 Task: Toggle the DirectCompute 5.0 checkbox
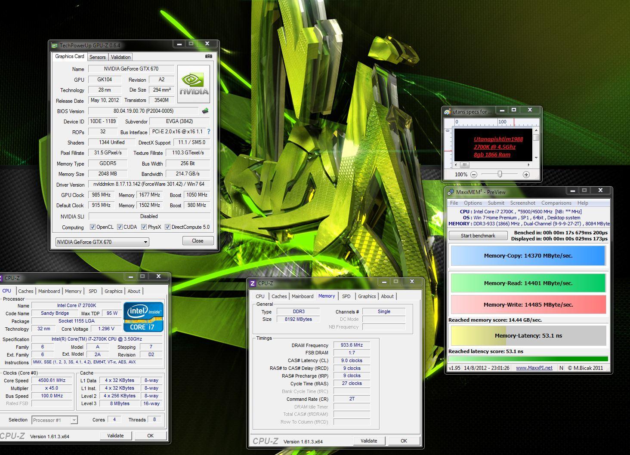click(168, 227)
